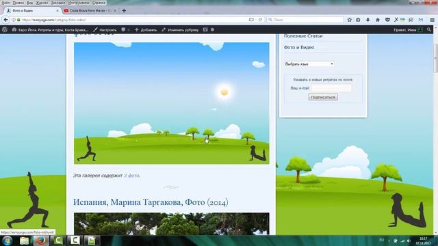
Task: Open the Вид menu
Action: click(29, 3)
